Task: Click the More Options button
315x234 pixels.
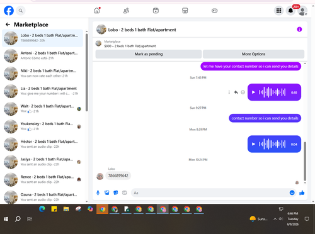Action: [x=253, y=54]
